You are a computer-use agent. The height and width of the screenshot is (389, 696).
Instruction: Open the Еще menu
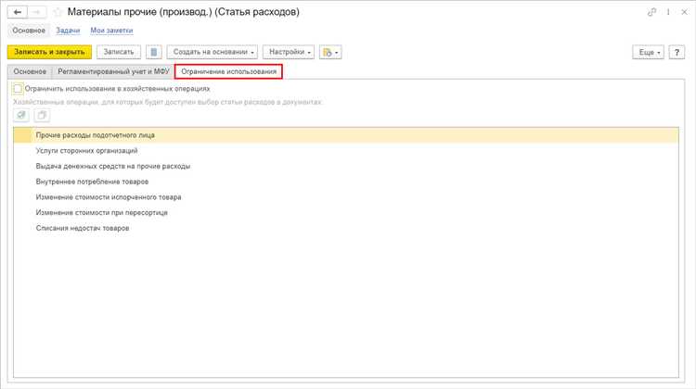click(648, 52)
